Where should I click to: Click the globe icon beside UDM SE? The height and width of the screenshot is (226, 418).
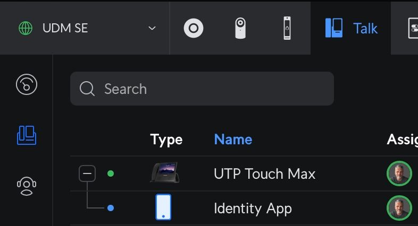26,28
